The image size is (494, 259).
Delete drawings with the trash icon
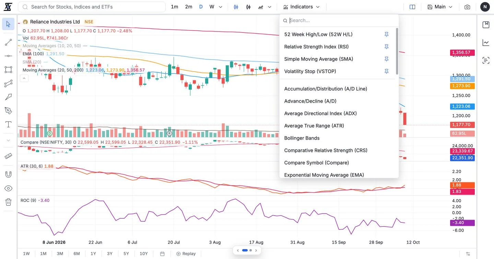[x=8, y=202]
